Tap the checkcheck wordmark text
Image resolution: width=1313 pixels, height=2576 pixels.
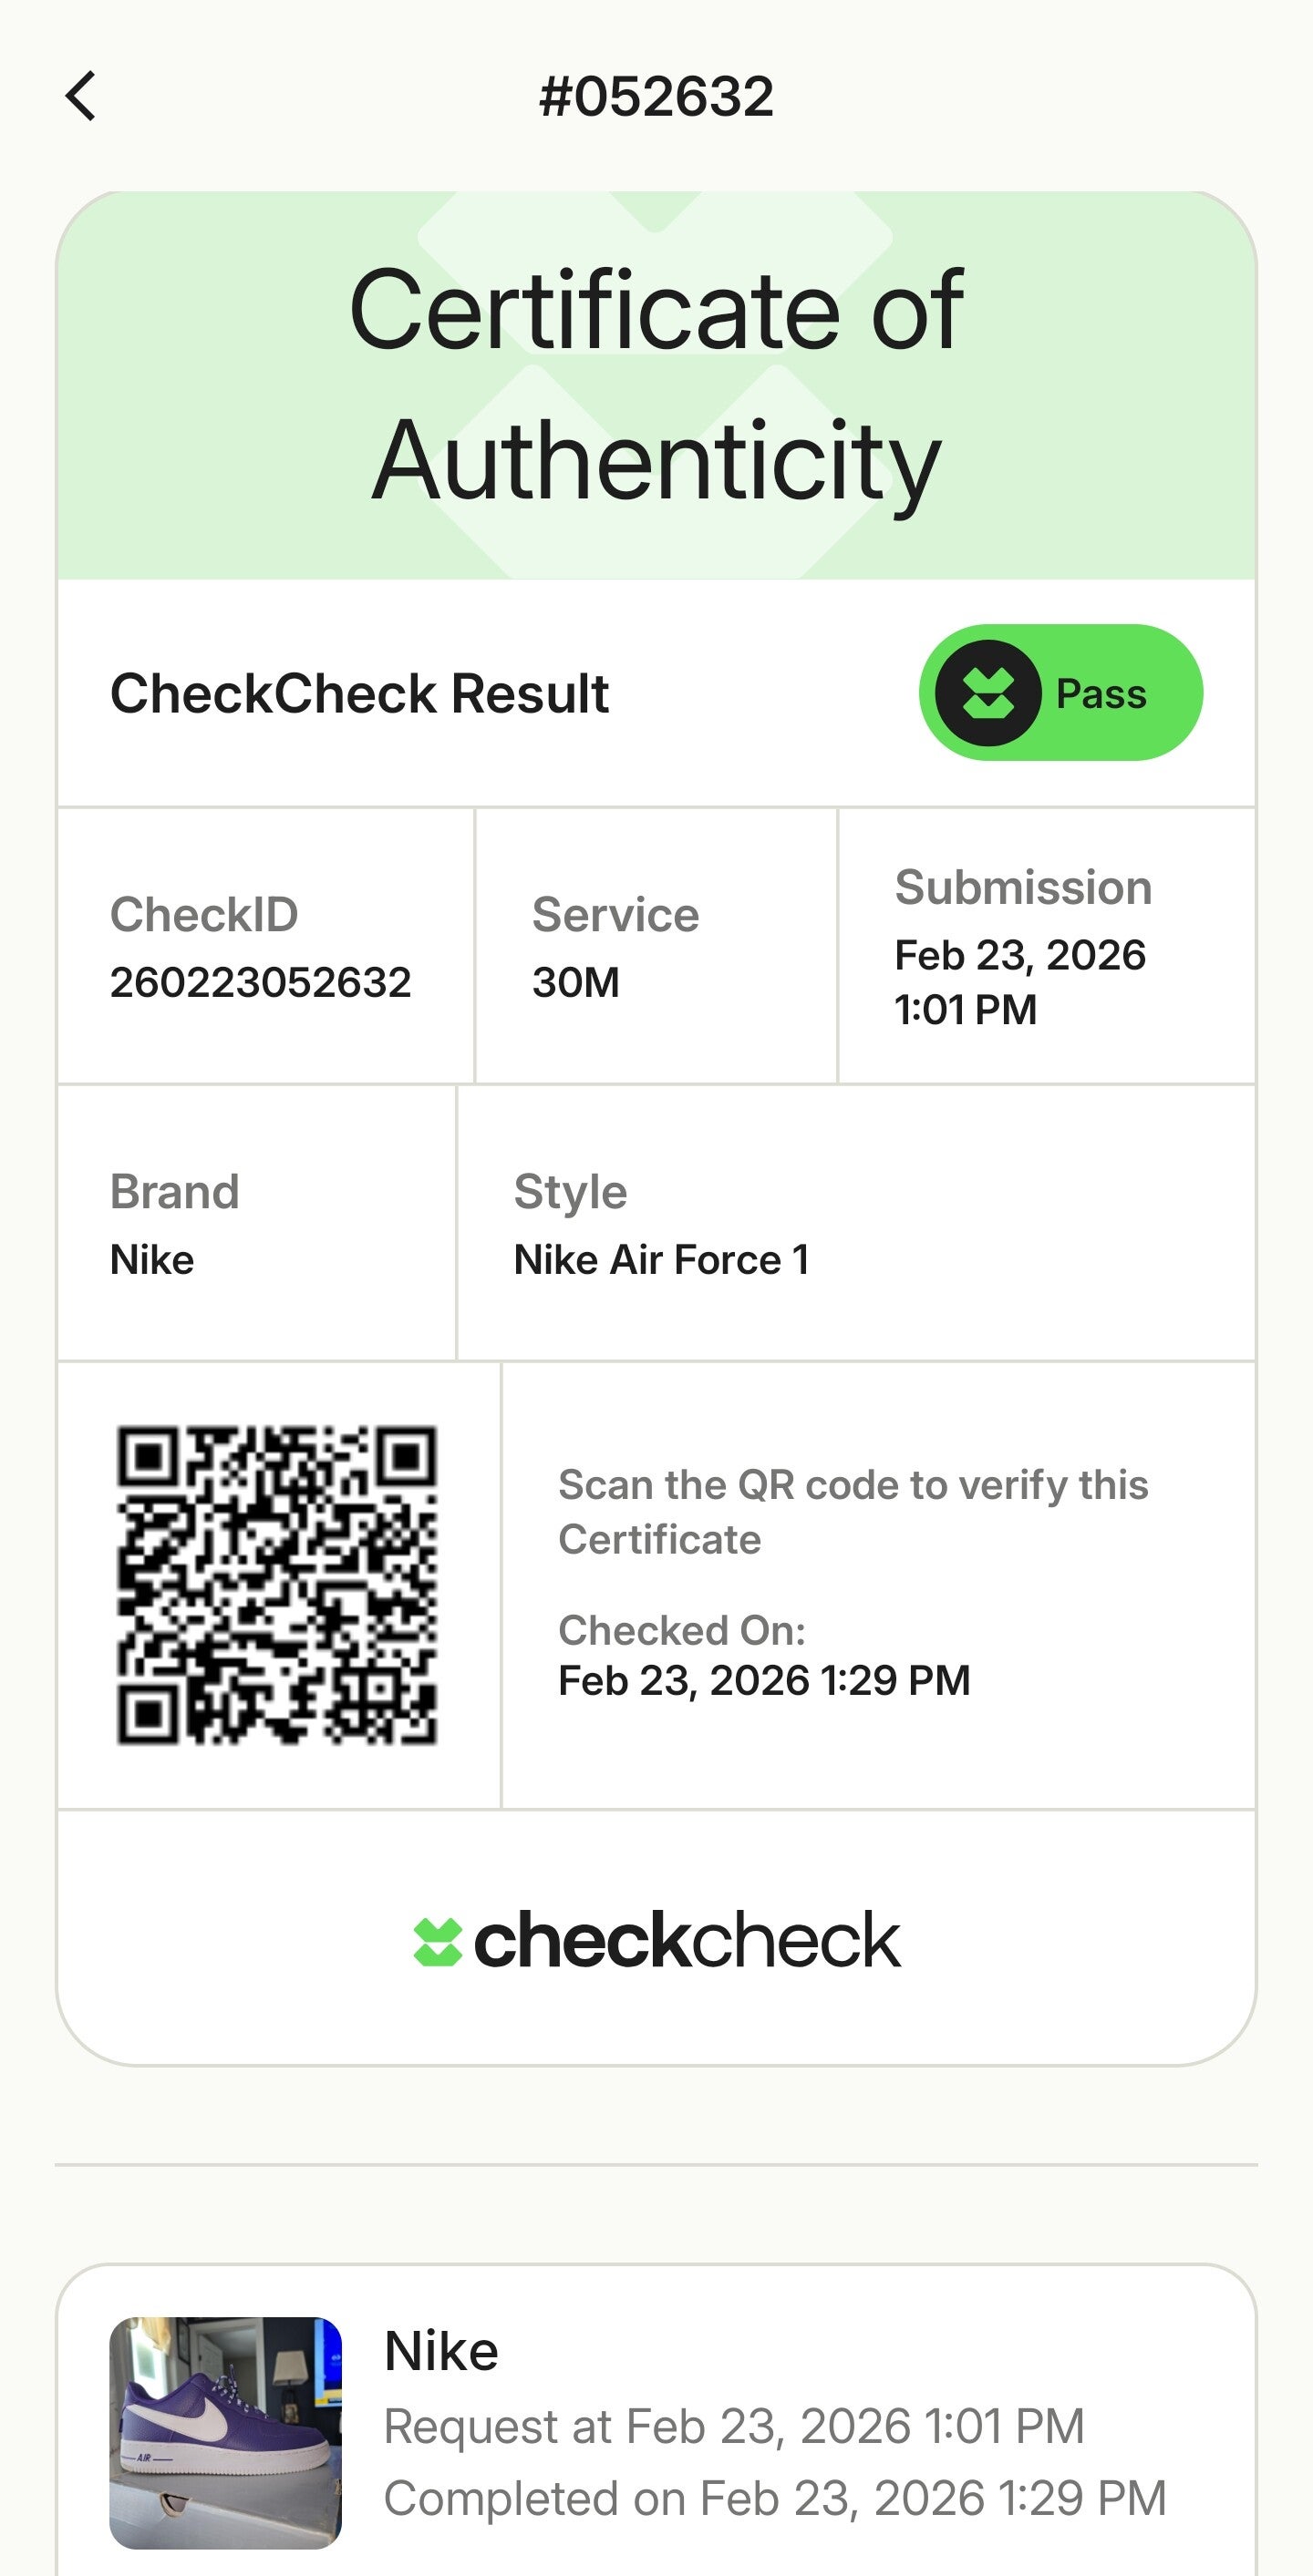tap(687, 1940)
